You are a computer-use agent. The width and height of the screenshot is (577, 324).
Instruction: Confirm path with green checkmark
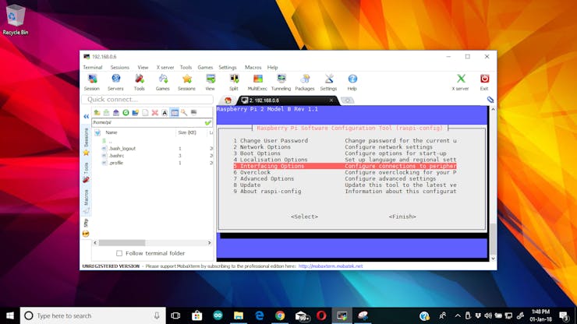click(208, 122)
